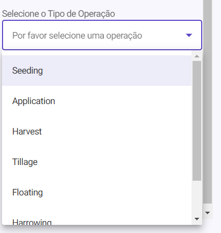
Task: Click the outer scrollbar track under its thumb
Action: point(208,206)
